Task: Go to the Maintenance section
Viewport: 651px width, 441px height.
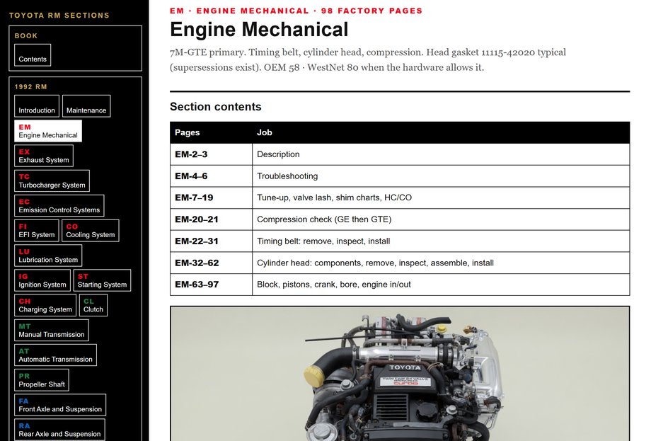Action: click(86, 106)
